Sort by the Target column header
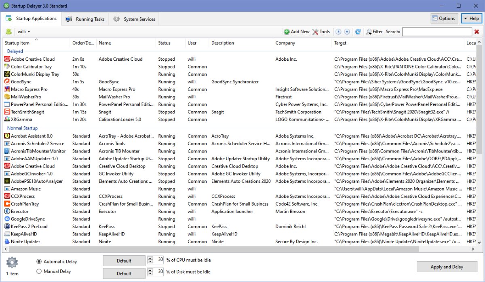The height and width of the screenshot is (282, 485). pyautogui.click(x=398, y=43)
